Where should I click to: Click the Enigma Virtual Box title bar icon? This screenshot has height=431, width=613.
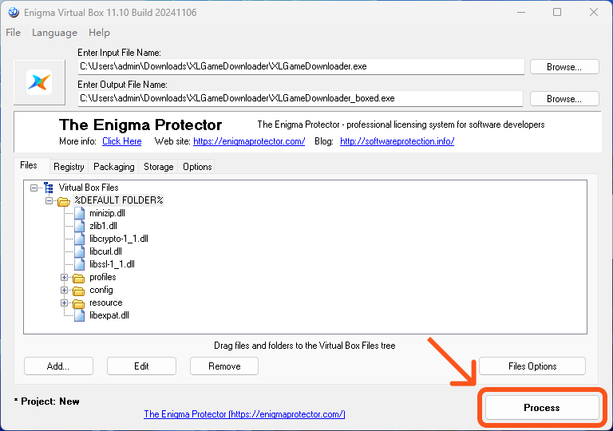click(14, 13)
